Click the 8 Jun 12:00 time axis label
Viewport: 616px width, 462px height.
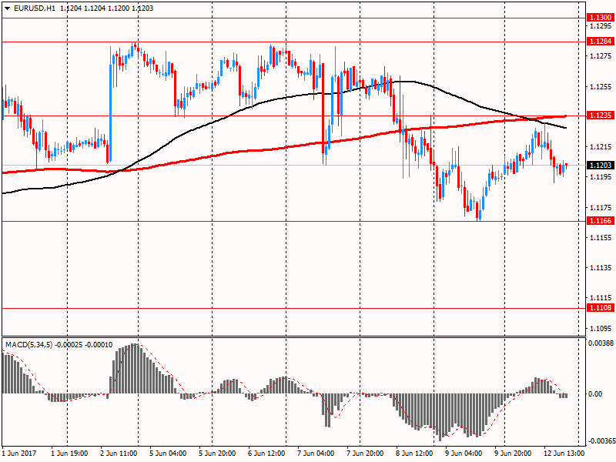(414, 454)
